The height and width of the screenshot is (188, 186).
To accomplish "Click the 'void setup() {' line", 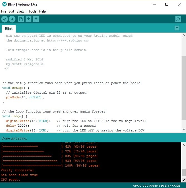I will (16, 88).
